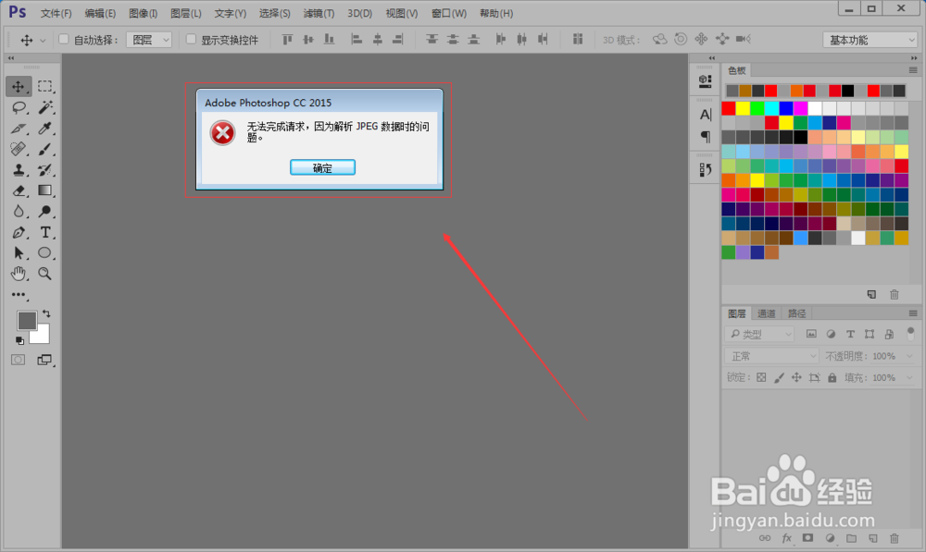Delete swatch with trash icon
The height and width of the screenshot is (552, 926).
pos(895,294)
